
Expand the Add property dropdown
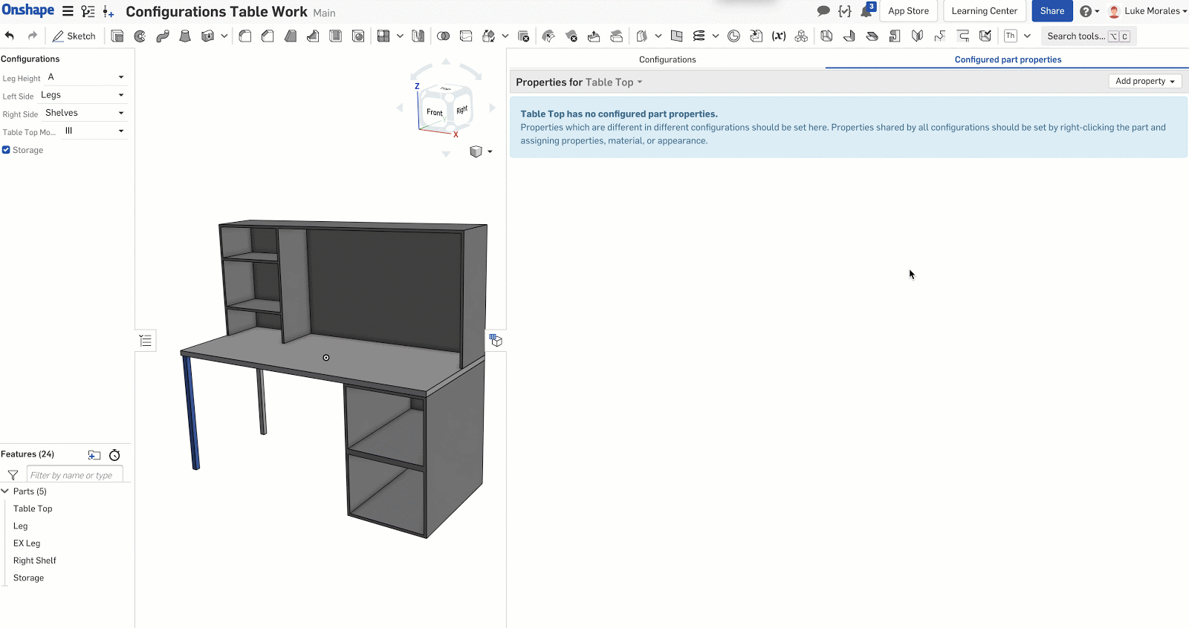pos(1144,82)
